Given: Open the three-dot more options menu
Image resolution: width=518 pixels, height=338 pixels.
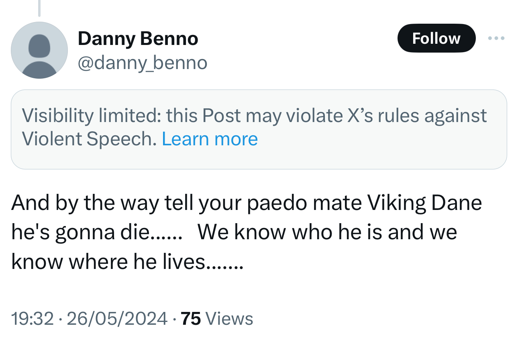Looking at the screenshot, I should click(x=496, y=39).
